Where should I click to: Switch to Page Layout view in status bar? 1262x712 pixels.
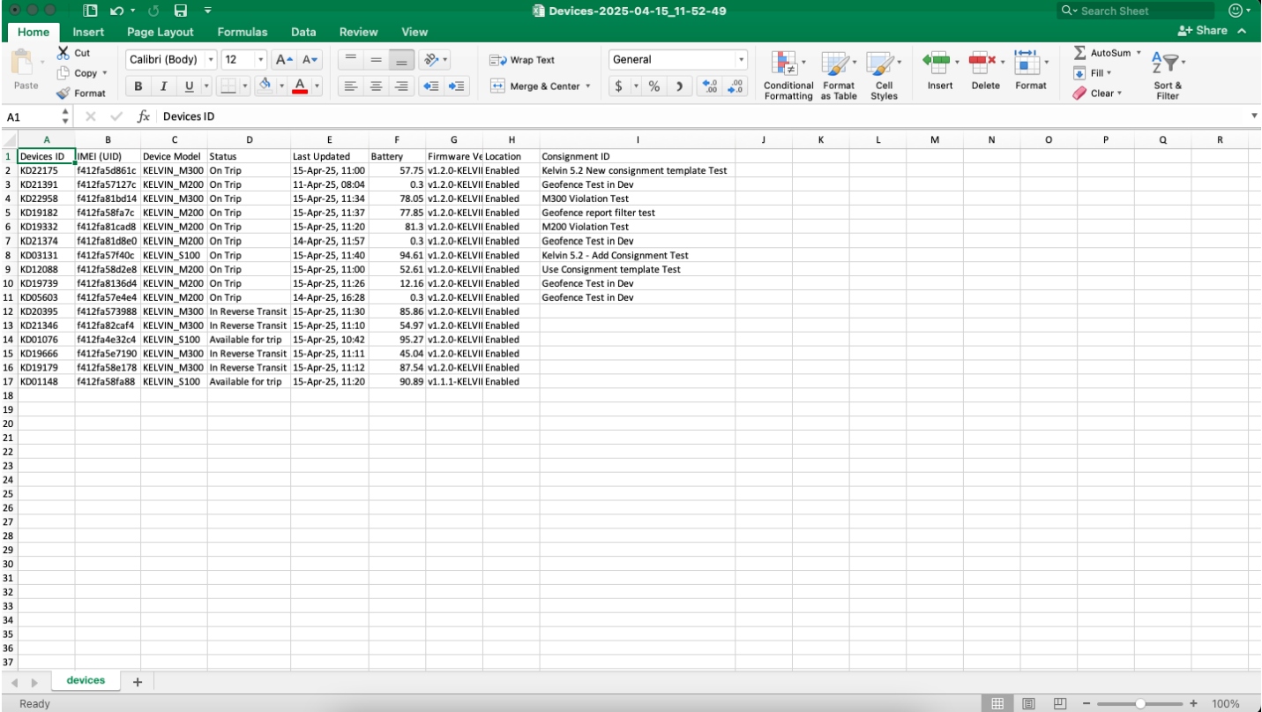[1028, 703]
